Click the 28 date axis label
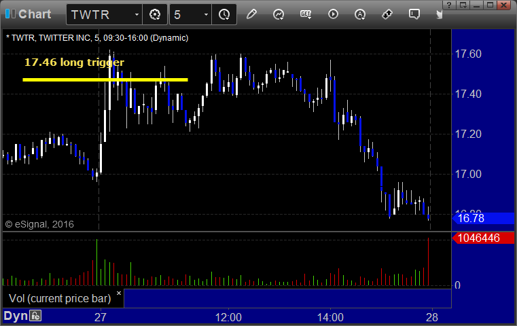Image resolution: width=517 pixels, height=326 pixels. tap(432, 317)
